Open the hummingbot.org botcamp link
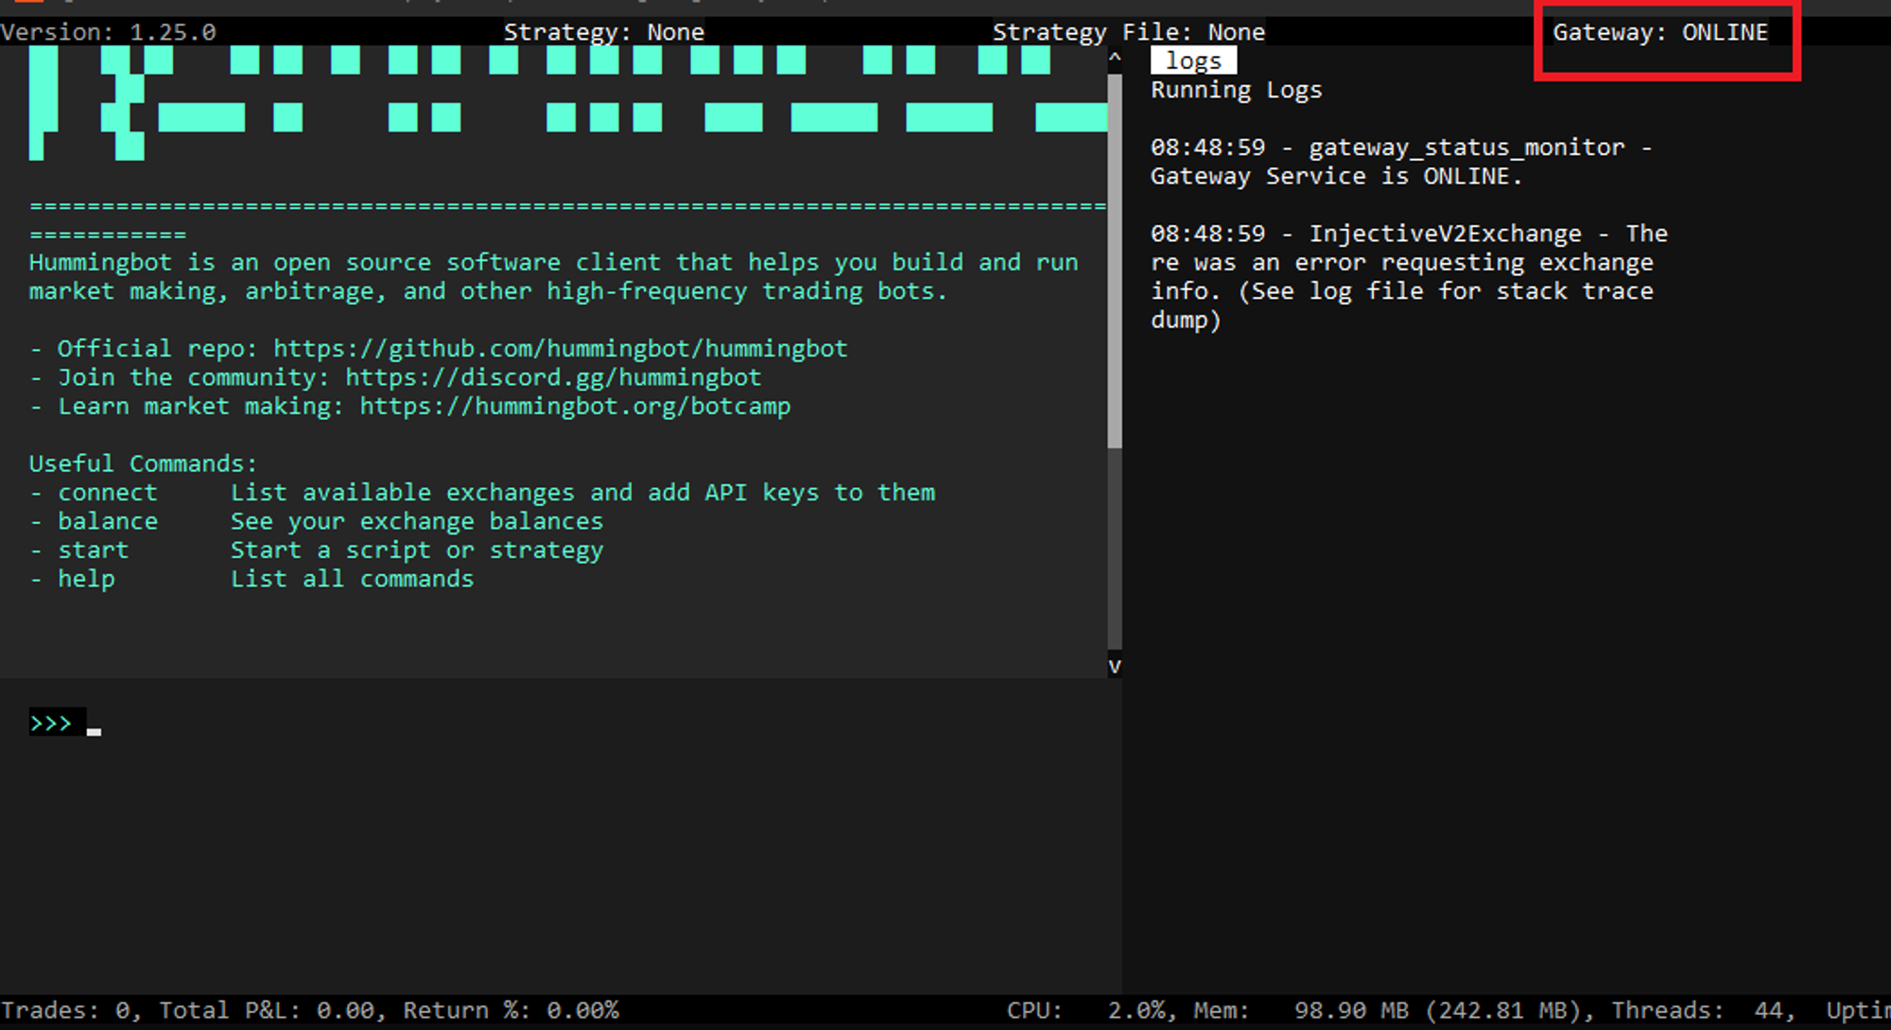Image resolution: width=1891 pixels, height=1030 pixels. [574, 407]
